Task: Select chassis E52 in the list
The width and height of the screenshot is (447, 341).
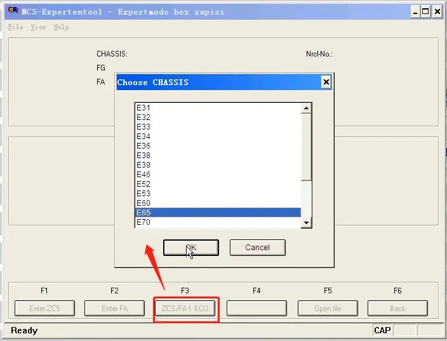Action: click(218, 184)
